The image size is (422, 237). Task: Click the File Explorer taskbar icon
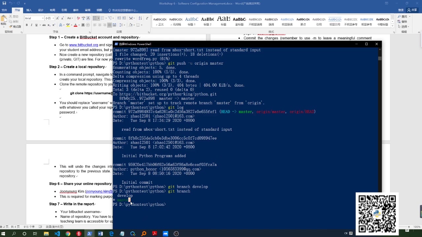[46, 234]
